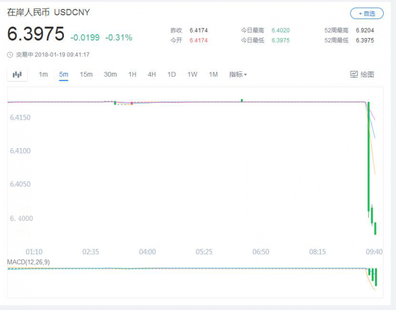Viewport: 396px width, 310px height.
Task: Switch to the 1m timeframe
Action: pos(44,75)
